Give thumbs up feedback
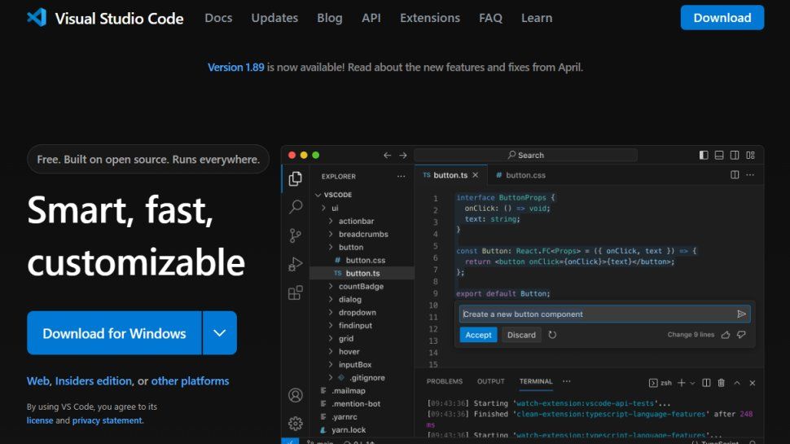790x444 pixels. [726, 335]
